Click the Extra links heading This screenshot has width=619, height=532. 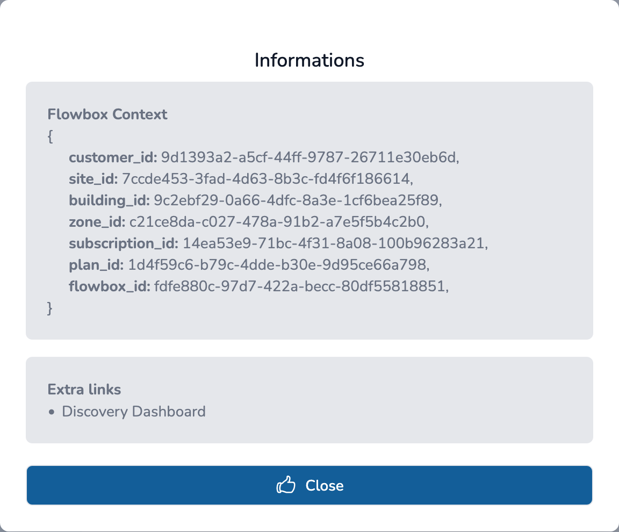[x=84, y=389]
